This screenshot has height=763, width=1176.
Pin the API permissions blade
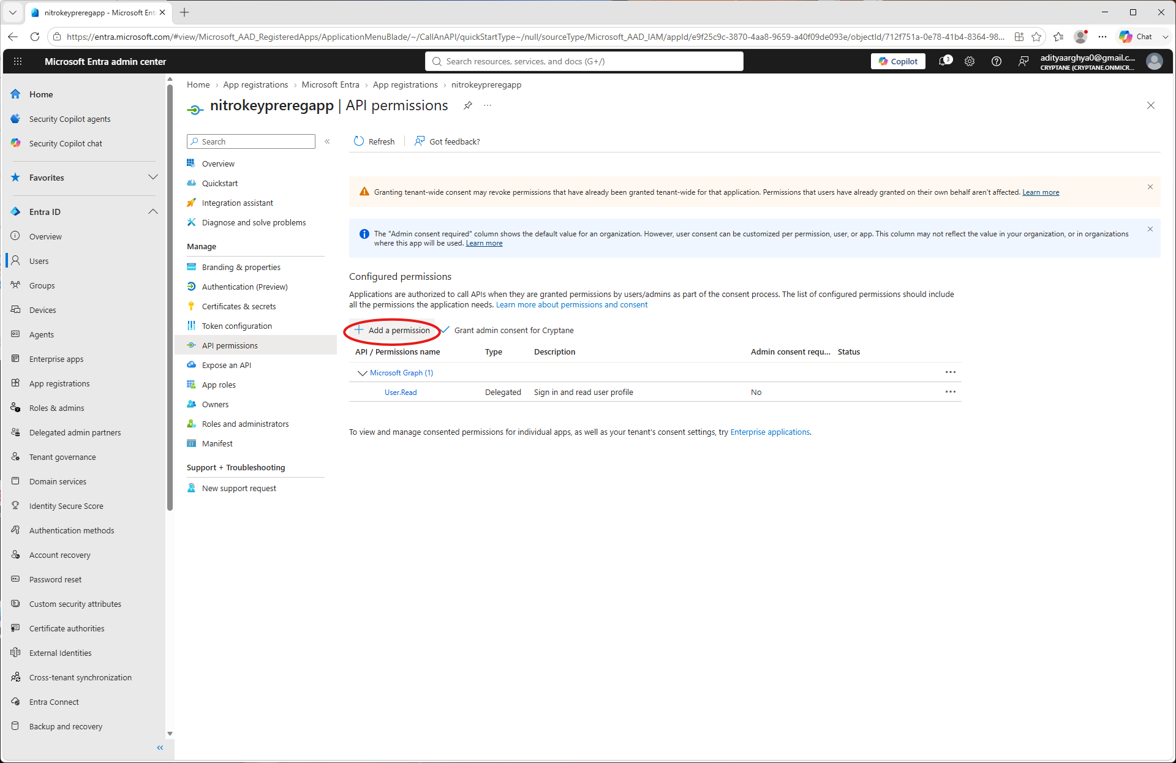468,105
